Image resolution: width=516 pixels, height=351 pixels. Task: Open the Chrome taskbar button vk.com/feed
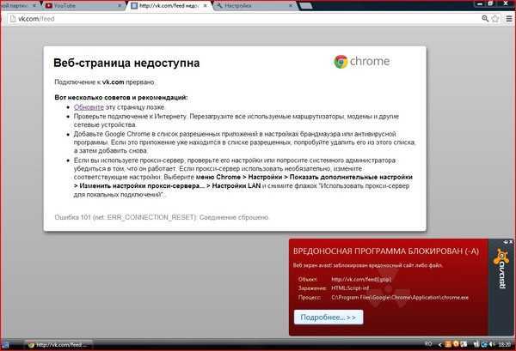58,345
